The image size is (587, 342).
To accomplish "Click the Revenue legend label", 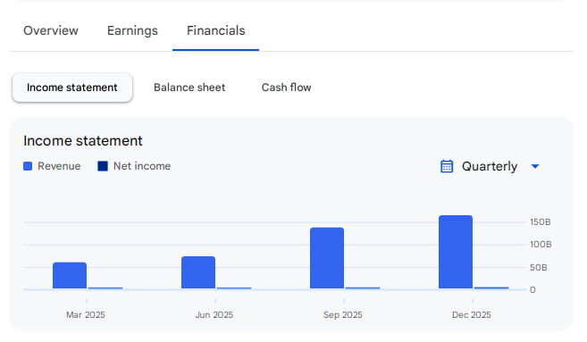I will point(59,166).
